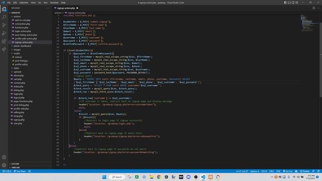322x181 pixels.
Task: Expand the TIMELINE section
Action: pyautogui.click(x=30, y=167)
